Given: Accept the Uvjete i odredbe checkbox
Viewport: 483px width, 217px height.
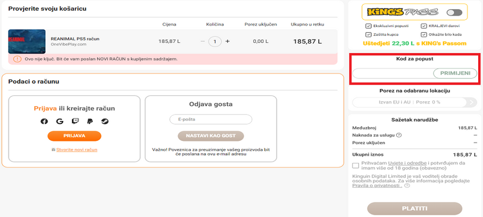Looking at the screenshot, I should pyautogui.click(x=356, y=166).
